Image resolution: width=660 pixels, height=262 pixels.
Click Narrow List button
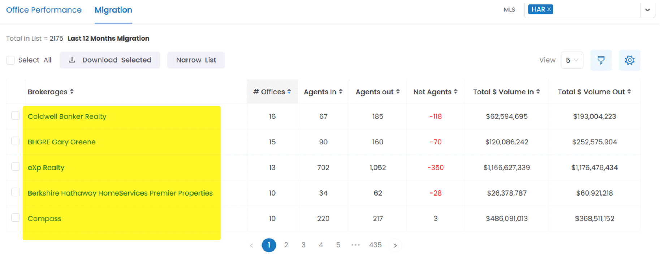196,60
